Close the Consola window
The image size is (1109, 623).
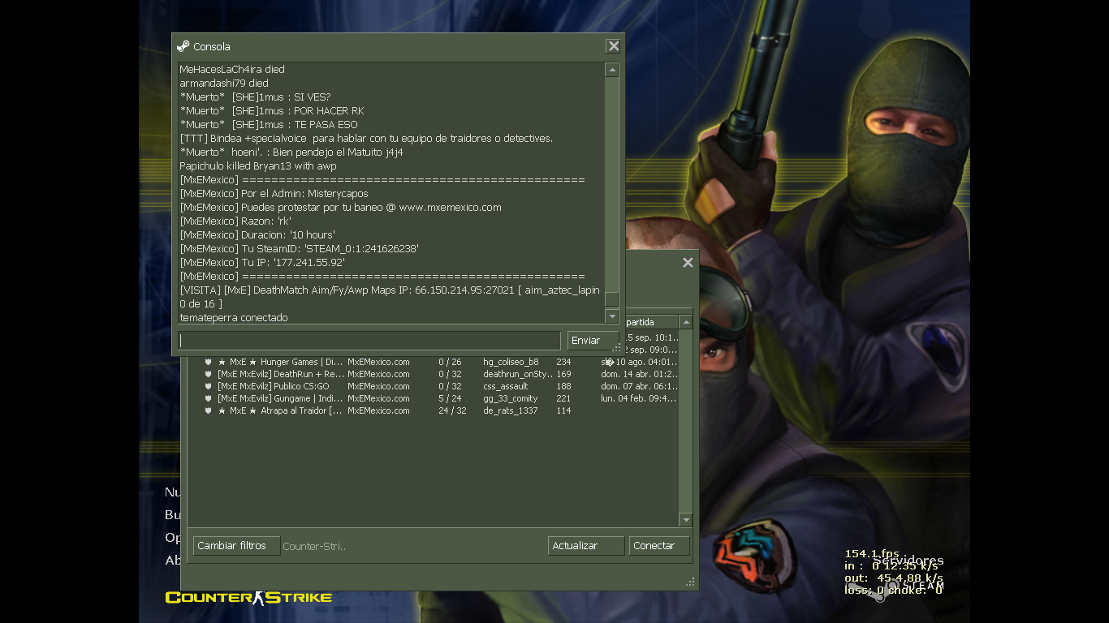point(614,46)
